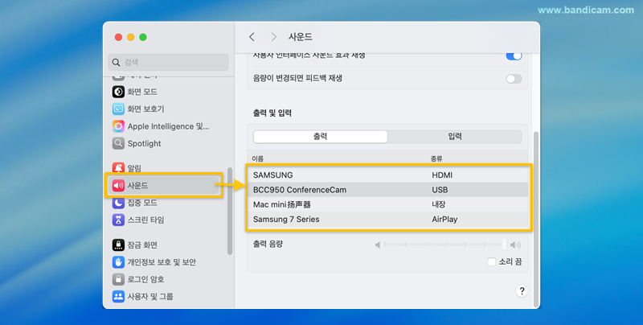
Task: Open 로그인 암호 settings label
Action: coord(145,279)
